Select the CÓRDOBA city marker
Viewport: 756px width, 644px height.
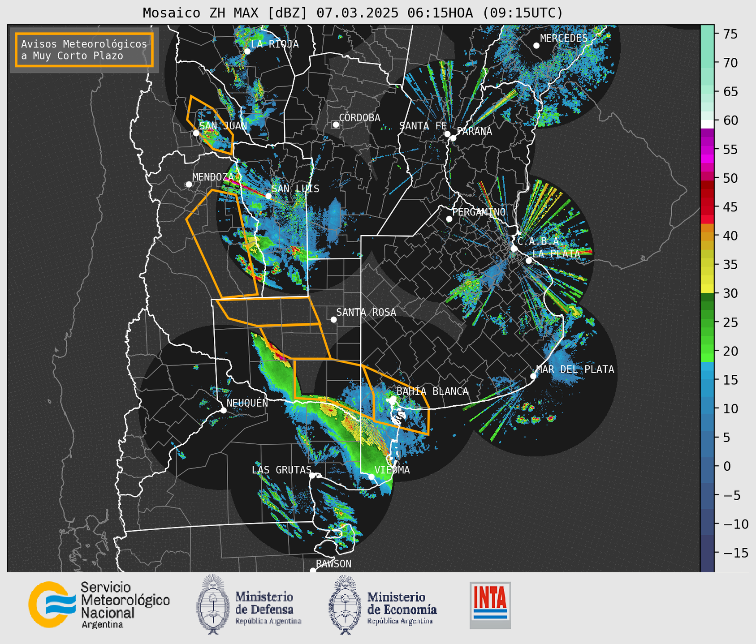click(336, 125)
